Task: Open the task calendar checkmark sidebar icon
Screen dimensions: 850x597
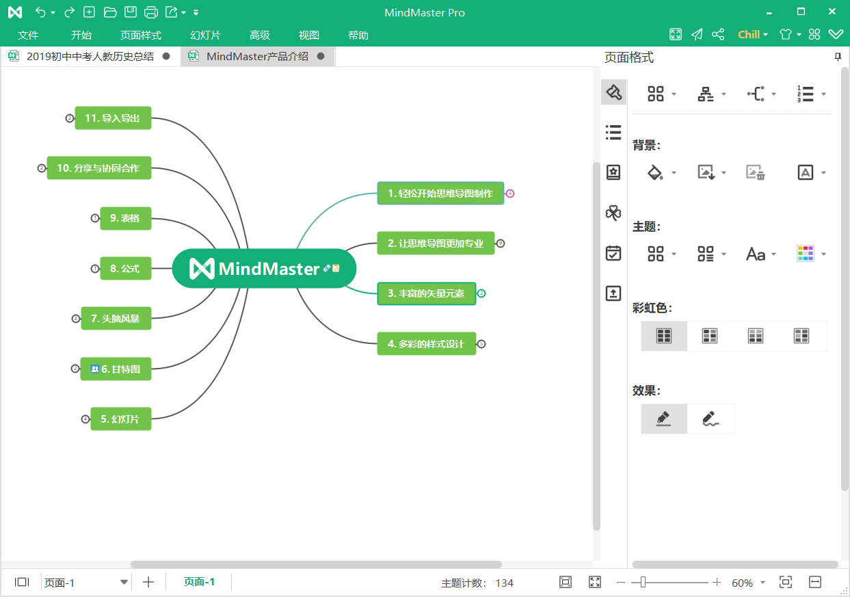Action: click(613, 253)
